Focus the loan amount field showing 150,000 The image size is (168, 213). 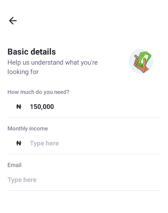[x=84, y=107]
